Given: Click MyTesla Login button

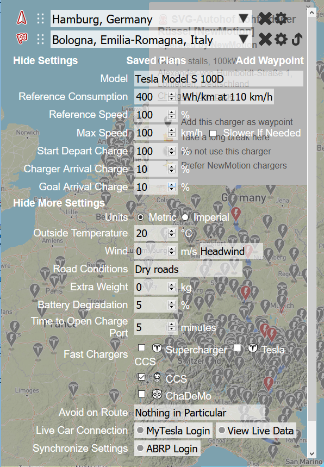Looking at the screenshot, I should (x=173, y=431).
